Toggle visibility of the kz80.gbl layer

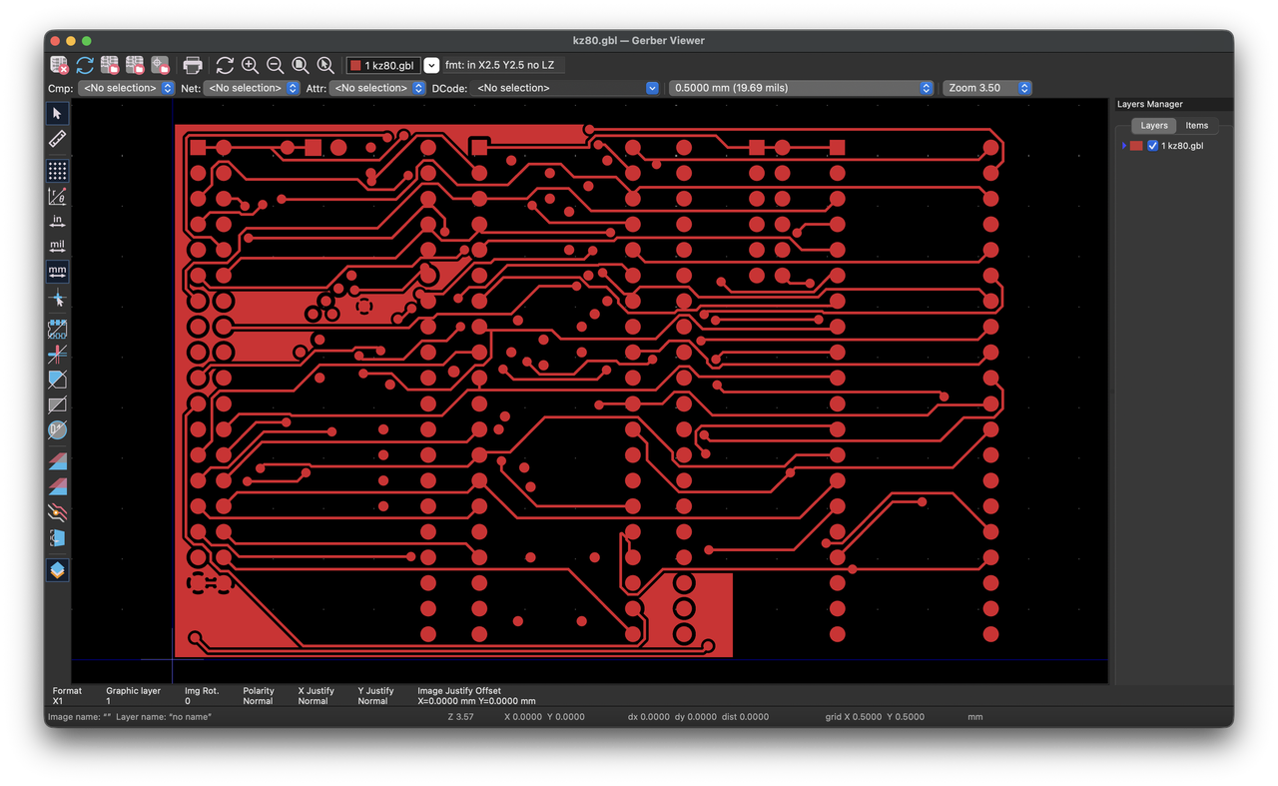click(x=1154, y=145)
